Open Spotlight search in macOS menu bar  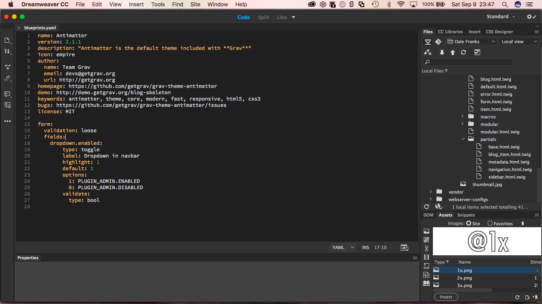coord(505,4)
